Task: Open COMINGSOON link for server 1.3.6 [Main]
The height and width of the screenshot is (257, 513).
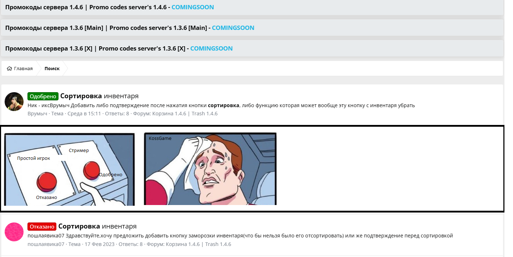Action: click(x=233, y=28)
